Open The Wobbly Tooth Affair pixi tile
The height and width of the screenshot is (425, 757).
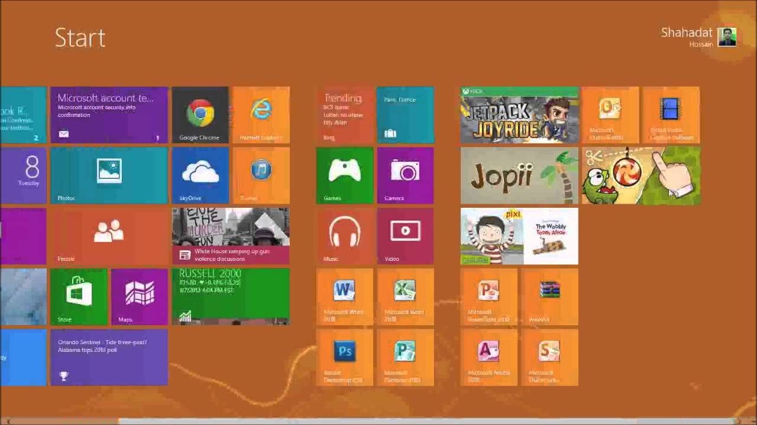(519, 237)
